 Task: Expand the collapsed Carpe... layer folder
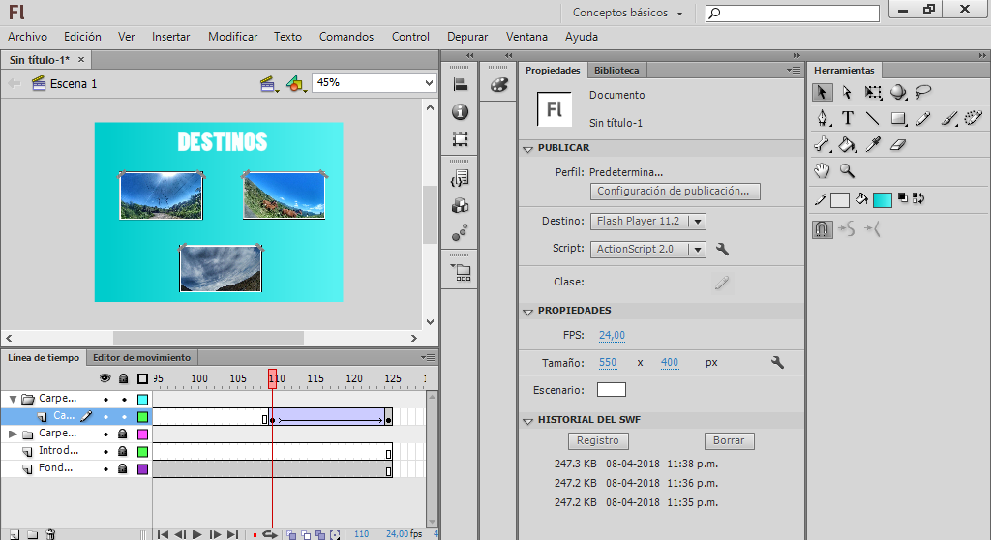pos(13,434)
